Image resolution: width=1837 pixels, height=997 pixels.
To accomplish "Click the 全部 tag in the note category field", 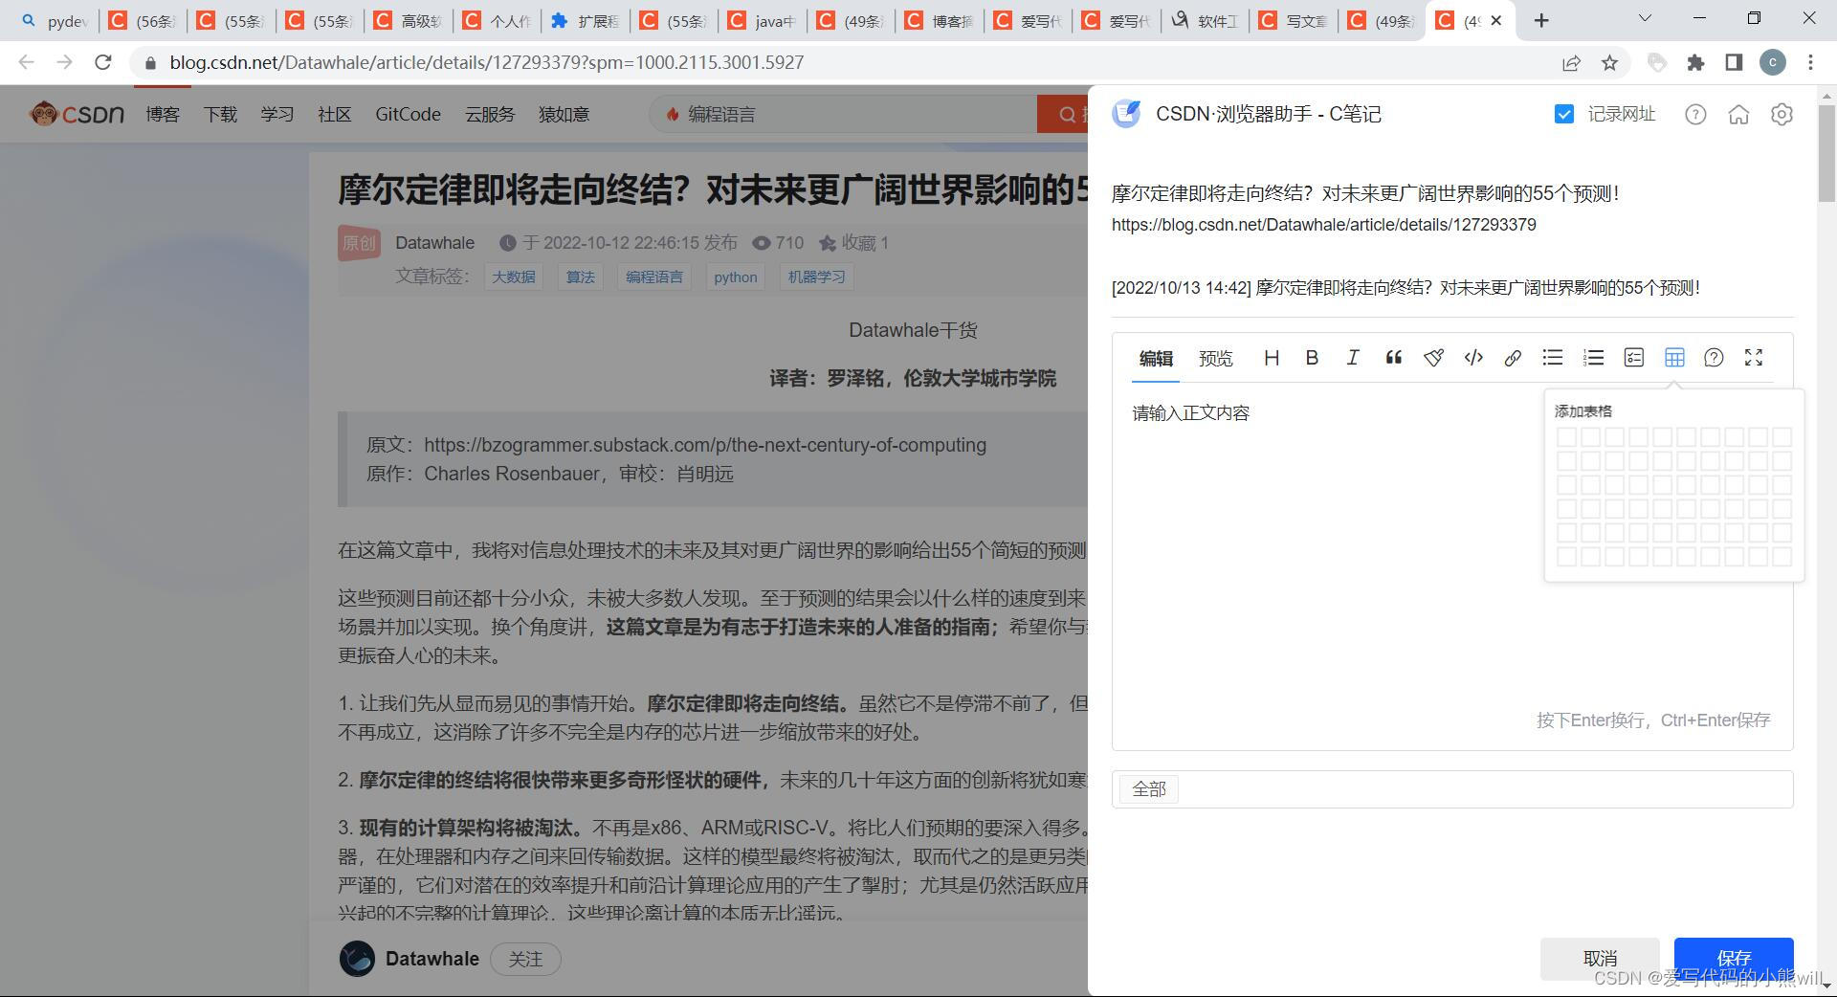I will [x=1149, y=789].
